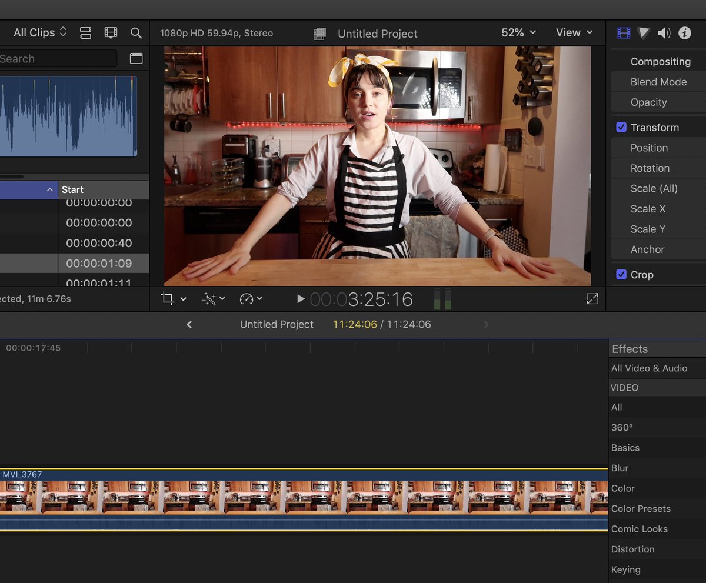Uncheck the Transform checkbox
The width and height of the screenshot is (706, 583).
[621, 128]
